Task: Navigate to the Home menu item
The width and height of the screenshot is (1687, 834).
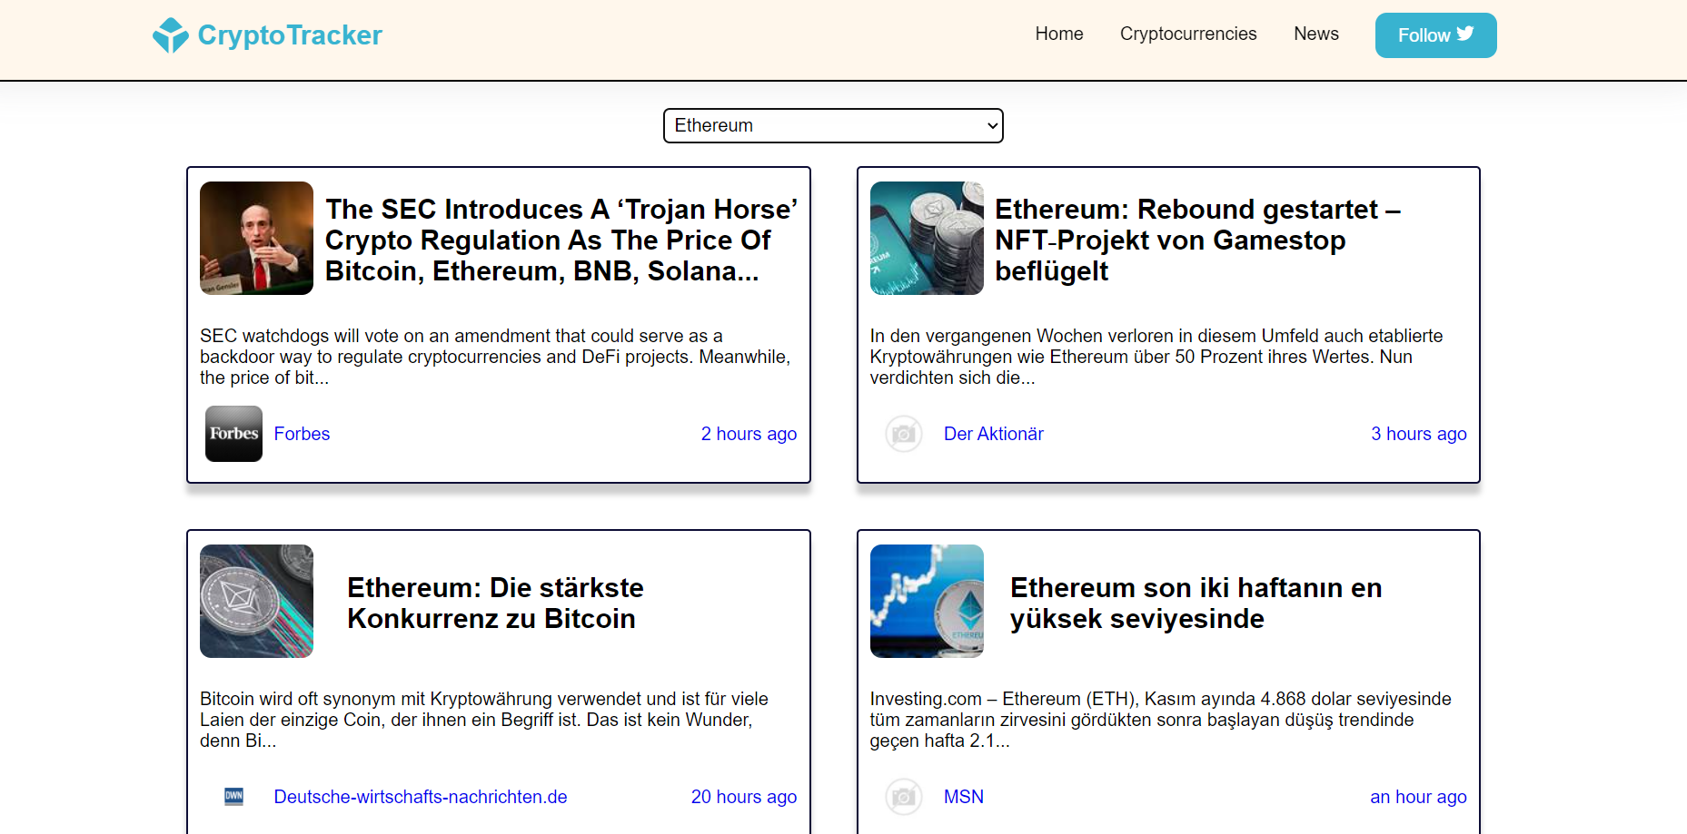Action: pyautogui.click(x=1058, y=34)
